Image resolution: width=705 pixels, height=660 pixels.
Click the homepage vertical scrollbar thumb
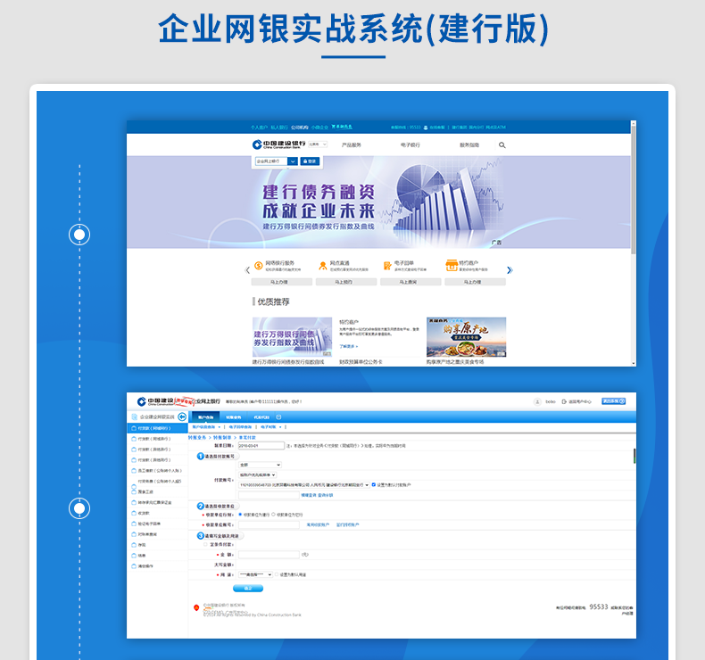(x=633, y=189)
